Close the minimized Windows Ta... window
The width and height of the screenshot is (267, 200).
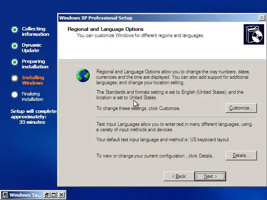pyautogui.click(x=61, y=195)
